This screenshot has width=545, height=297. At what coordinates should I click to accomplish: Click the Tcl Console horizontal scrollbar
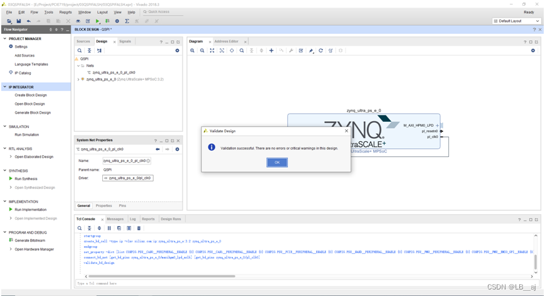pos(162,276)
